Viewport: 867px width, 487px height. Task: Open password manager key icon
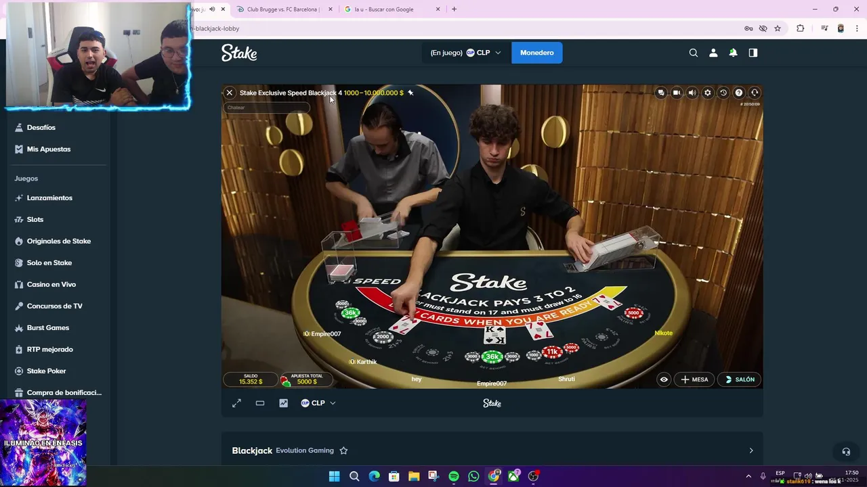[748, 28]
